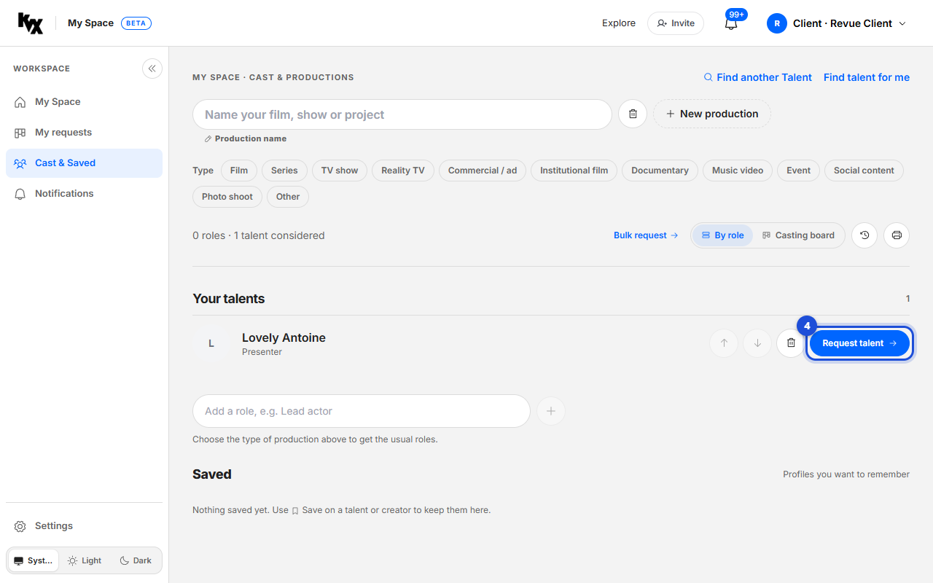
Task: Select the Film production type
Action: click(239, 171)
